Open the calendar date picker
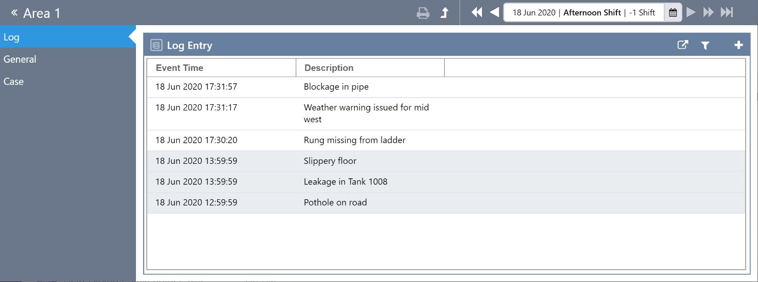This screenshot has height=282, width=758. coord(673,13)
